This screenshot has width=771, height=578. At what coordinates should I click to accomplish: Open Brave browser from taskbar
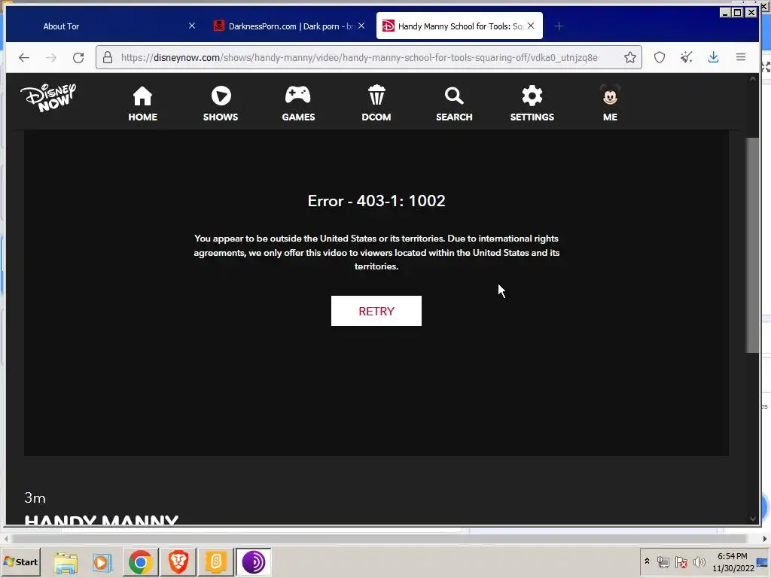(x=178, y=561)
